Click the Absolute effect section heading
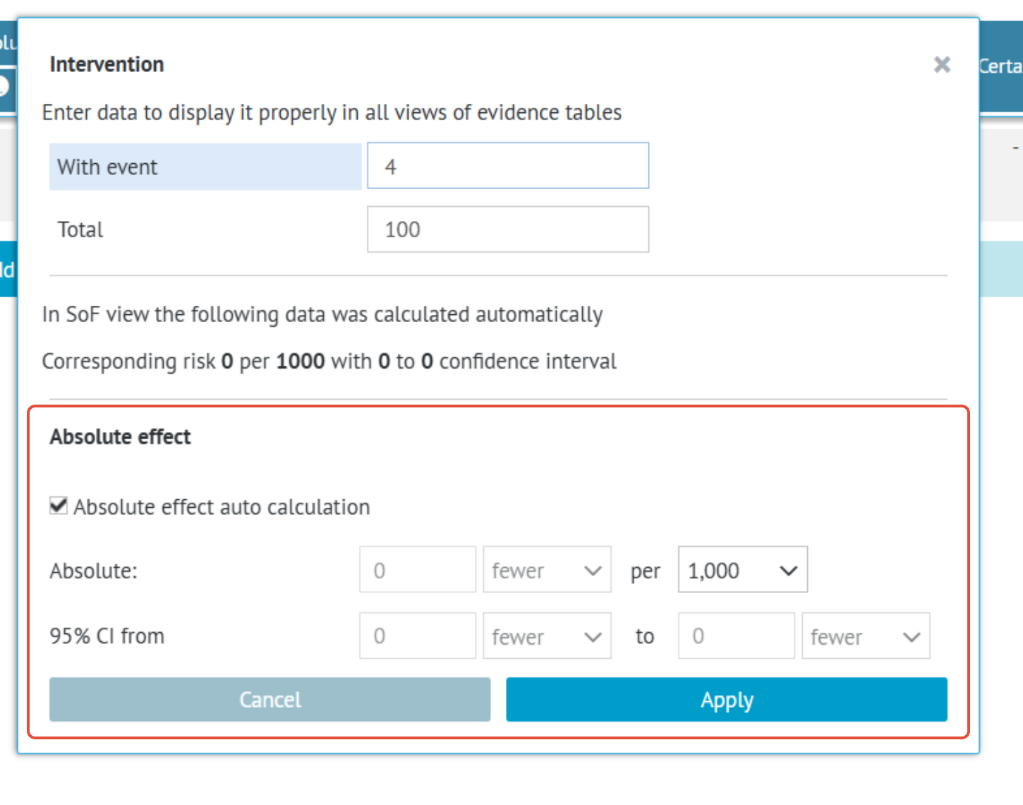 point(120,437)
